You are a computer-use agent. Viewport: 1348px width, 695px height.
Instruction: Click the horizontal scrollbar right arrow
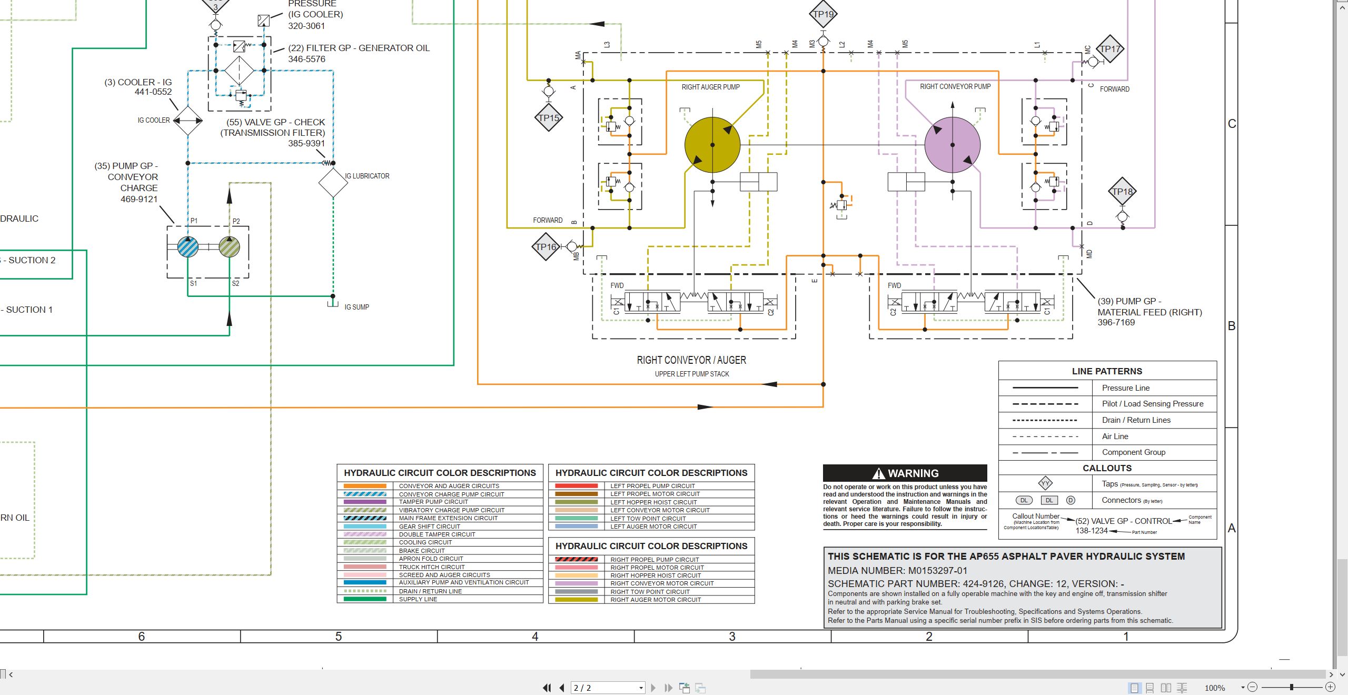tap(1332, 674)
